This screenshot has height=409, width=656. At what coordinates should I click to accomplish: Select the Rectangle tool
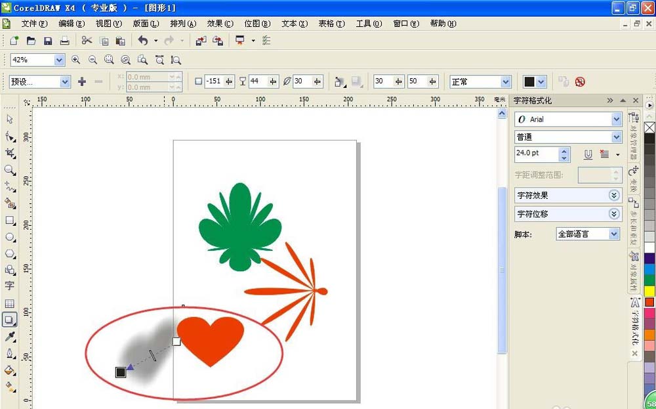[9, 221]
